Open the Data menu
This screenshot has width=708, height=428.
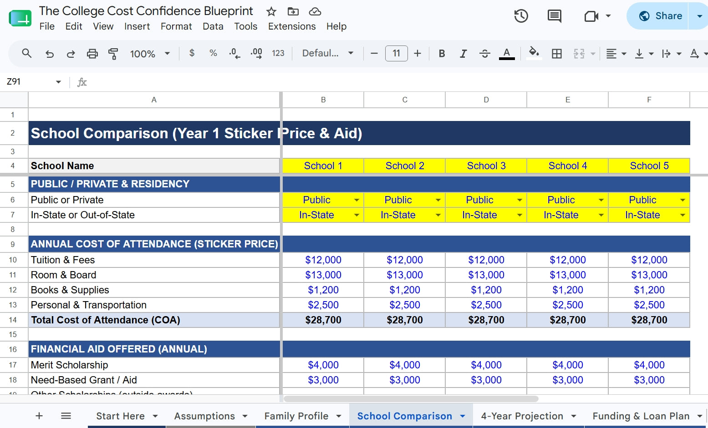click(x=213, y=26)
